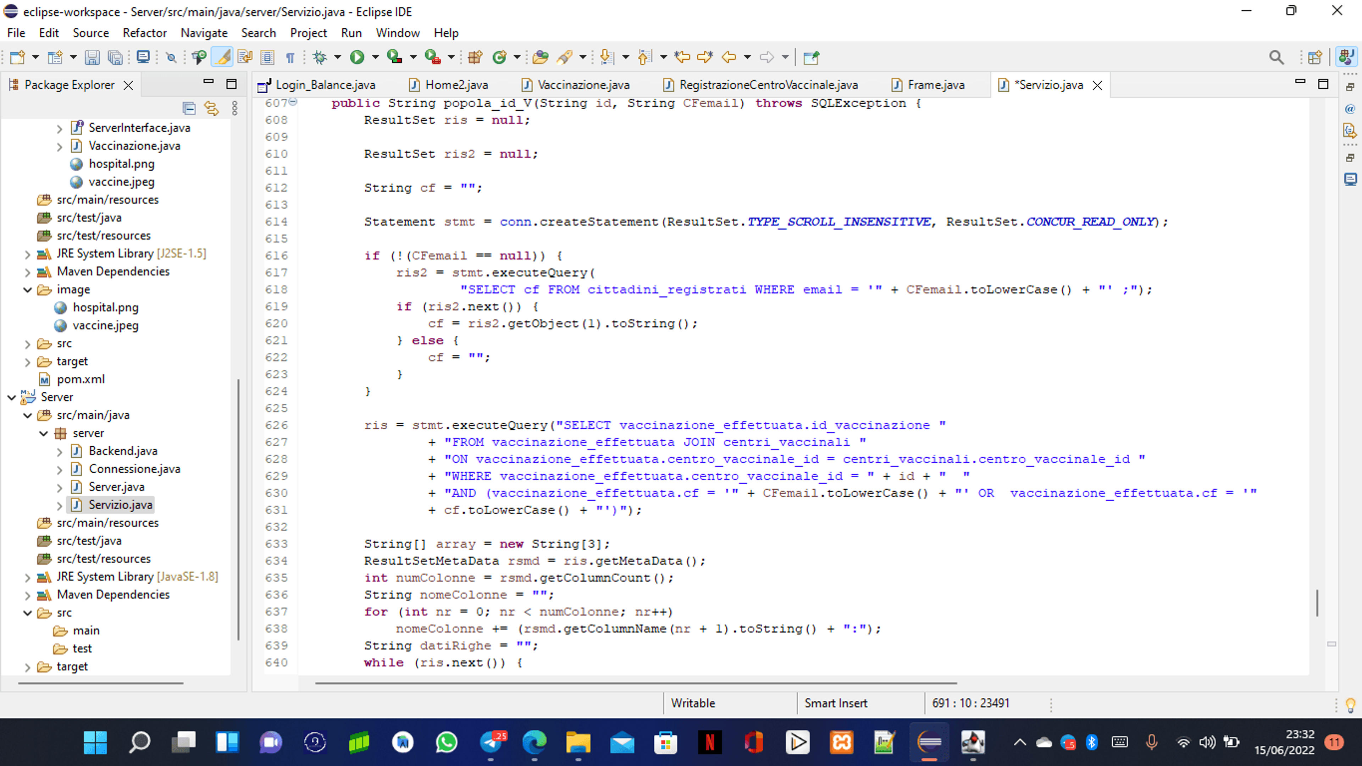Viewport: 1362px width, 766px height.
Task: Open the Navigate menu
Action: click(204, 33)
